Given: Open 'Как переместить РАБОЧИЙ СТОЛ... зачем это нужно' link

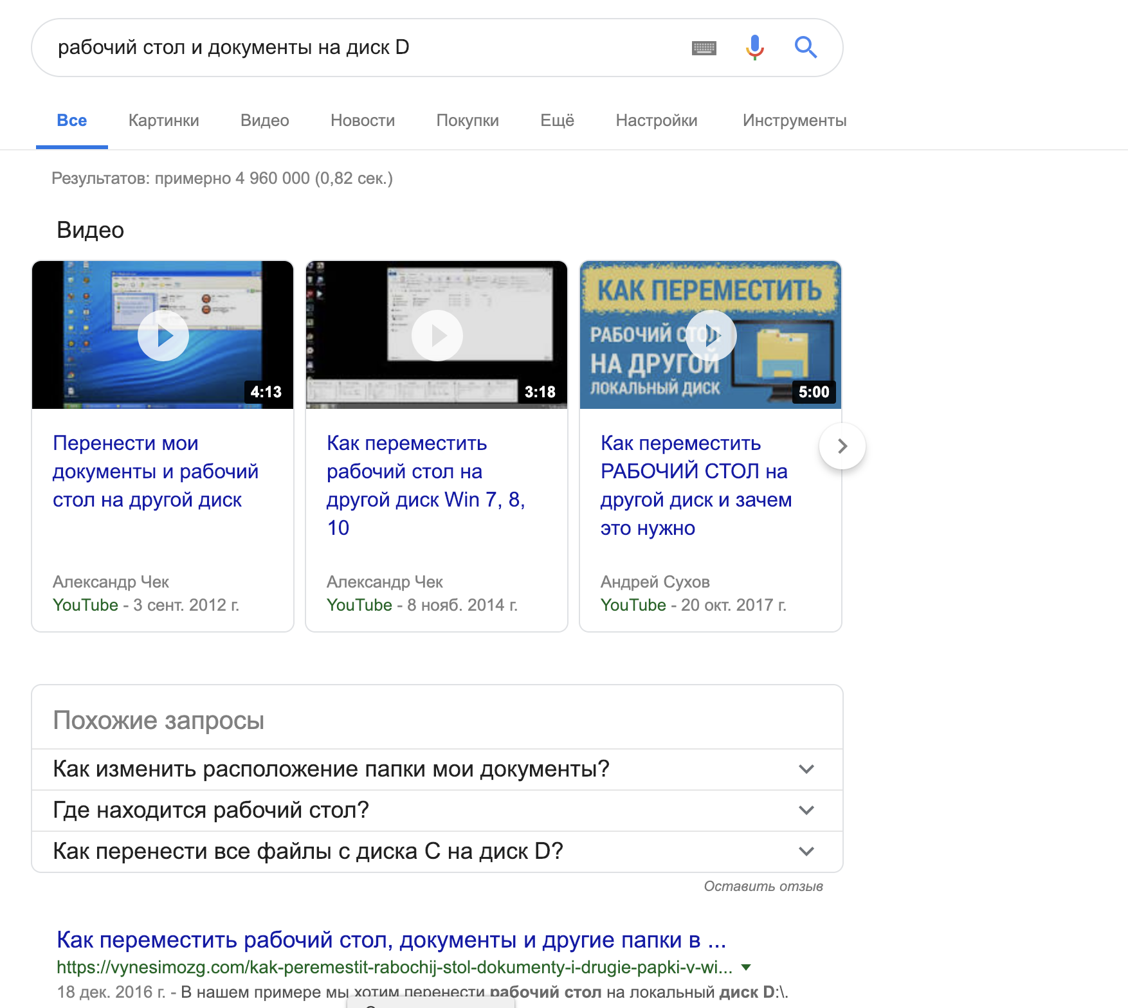Looking at the screenshot, I should (696, 485).
